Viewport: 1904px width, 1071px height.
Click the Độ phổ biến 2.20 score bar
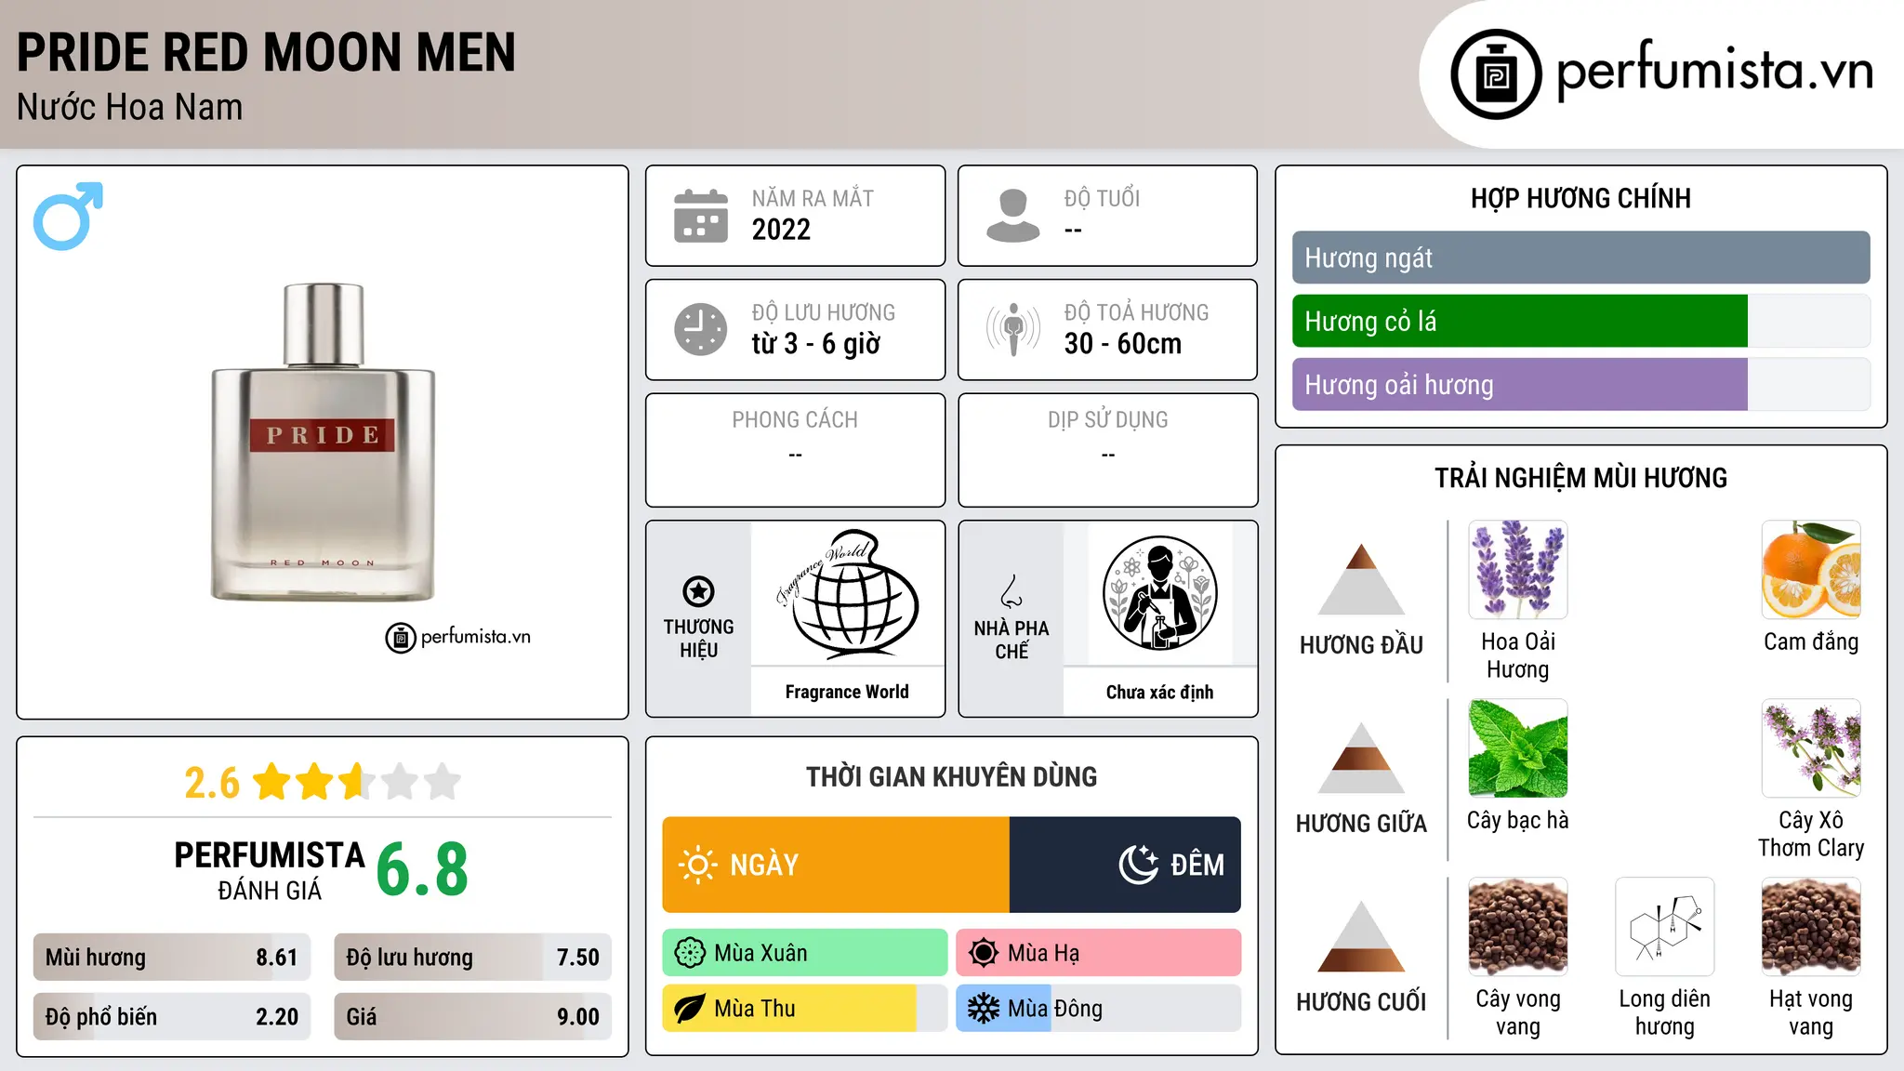[x=172, y=1016]
